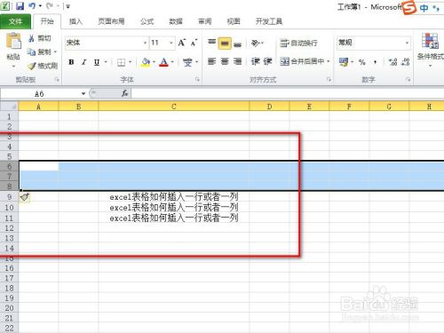Image resolution: width=444 pixels, height=333 pixels.
Task: Click the Insert Function fx icon
Action: click(x=124, y=93)
